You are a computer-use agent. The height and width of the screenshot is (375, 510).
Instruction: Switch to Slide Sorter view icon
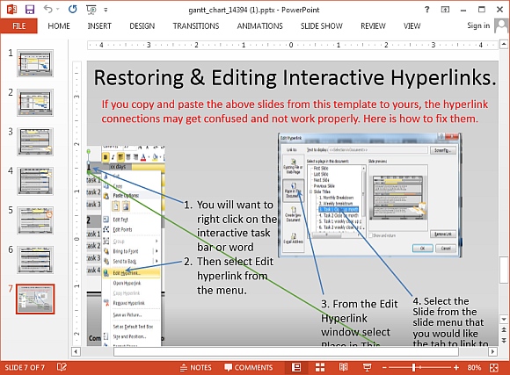click(x=320, y=367)
